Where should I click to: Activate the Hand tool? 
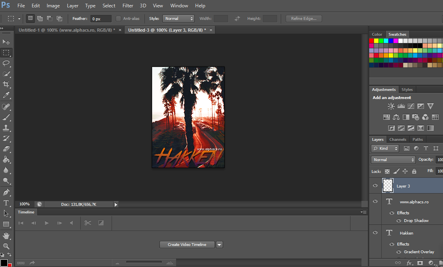pyautogui.click(x=6, y=236)
